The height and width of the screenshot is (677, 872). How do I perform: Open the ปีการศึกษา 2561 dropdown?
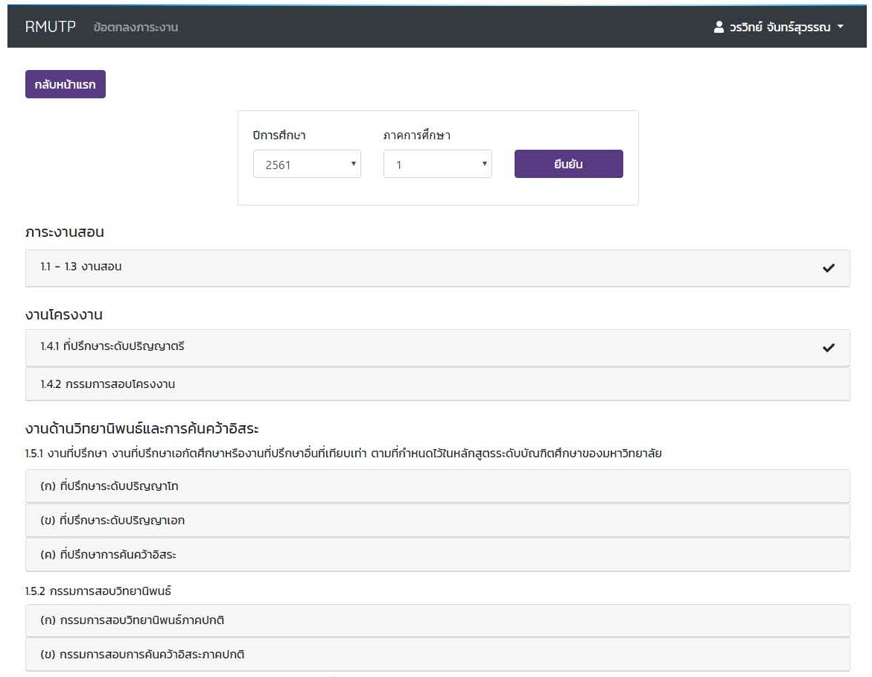click(x=307, y=165)
